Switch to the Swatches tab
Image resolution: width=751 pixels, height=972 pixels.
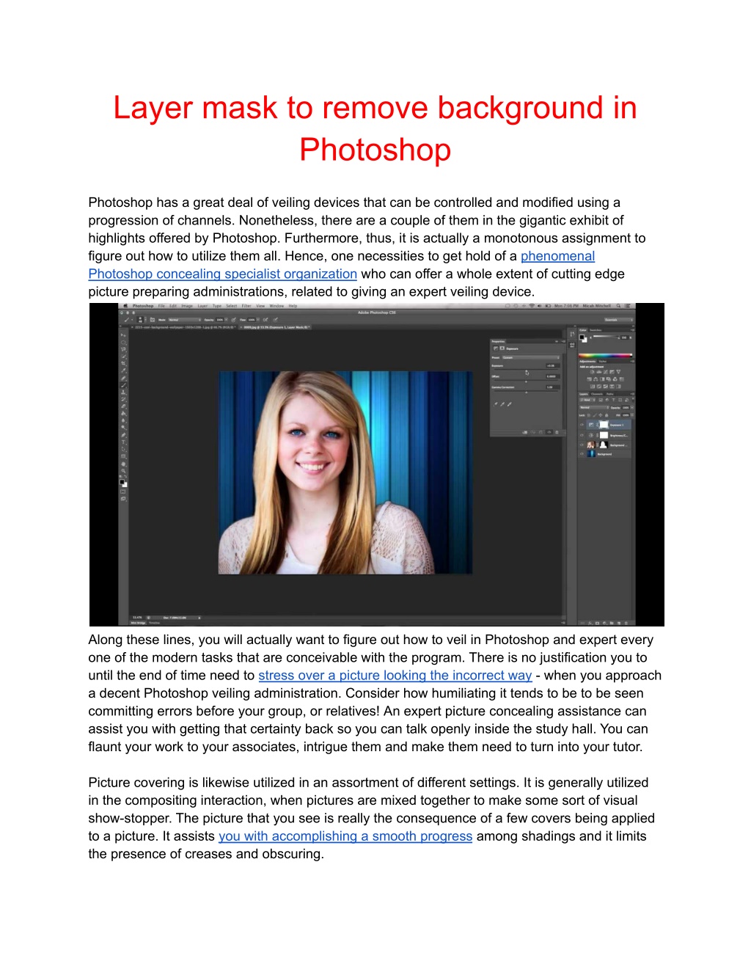(596, 330)
